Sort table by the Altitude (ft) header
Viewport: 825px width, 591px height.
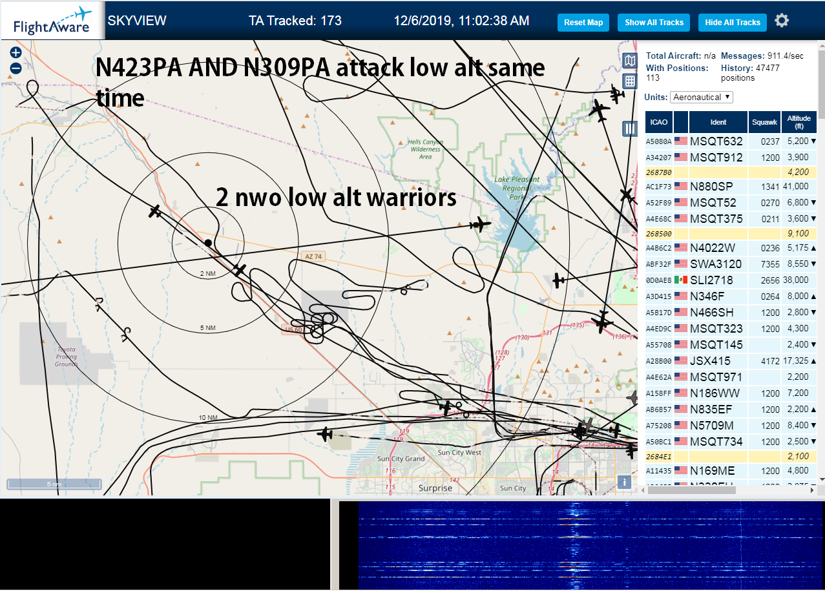[x=799, y=122]
